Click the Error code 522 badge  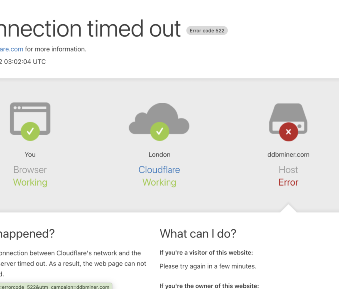point(207,31)
